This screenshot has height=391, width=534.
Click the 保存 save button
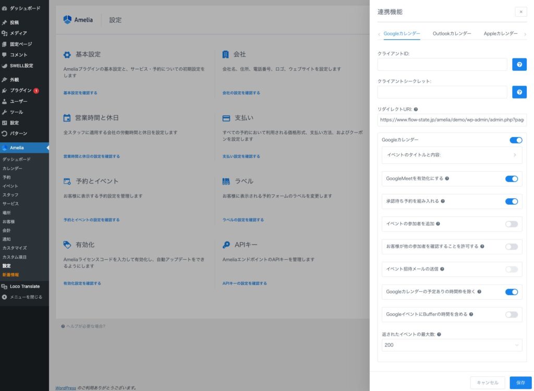point(520,383)
